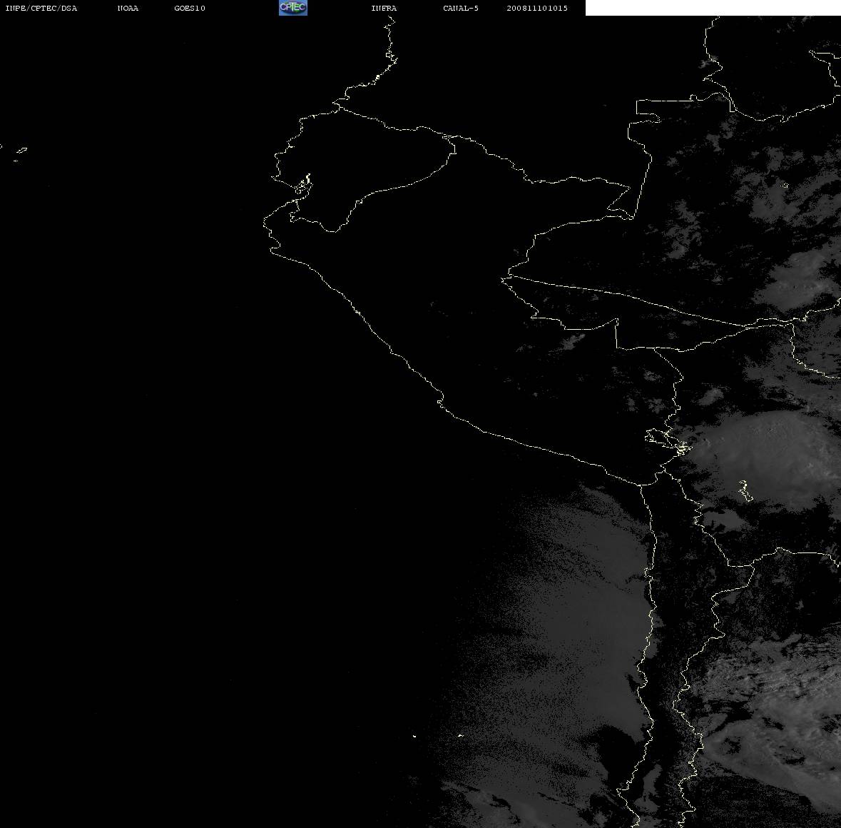841x828 pixels.
Task: Click the INPE/CPTEC/DSA header label
Action: (x=41, y=8)
